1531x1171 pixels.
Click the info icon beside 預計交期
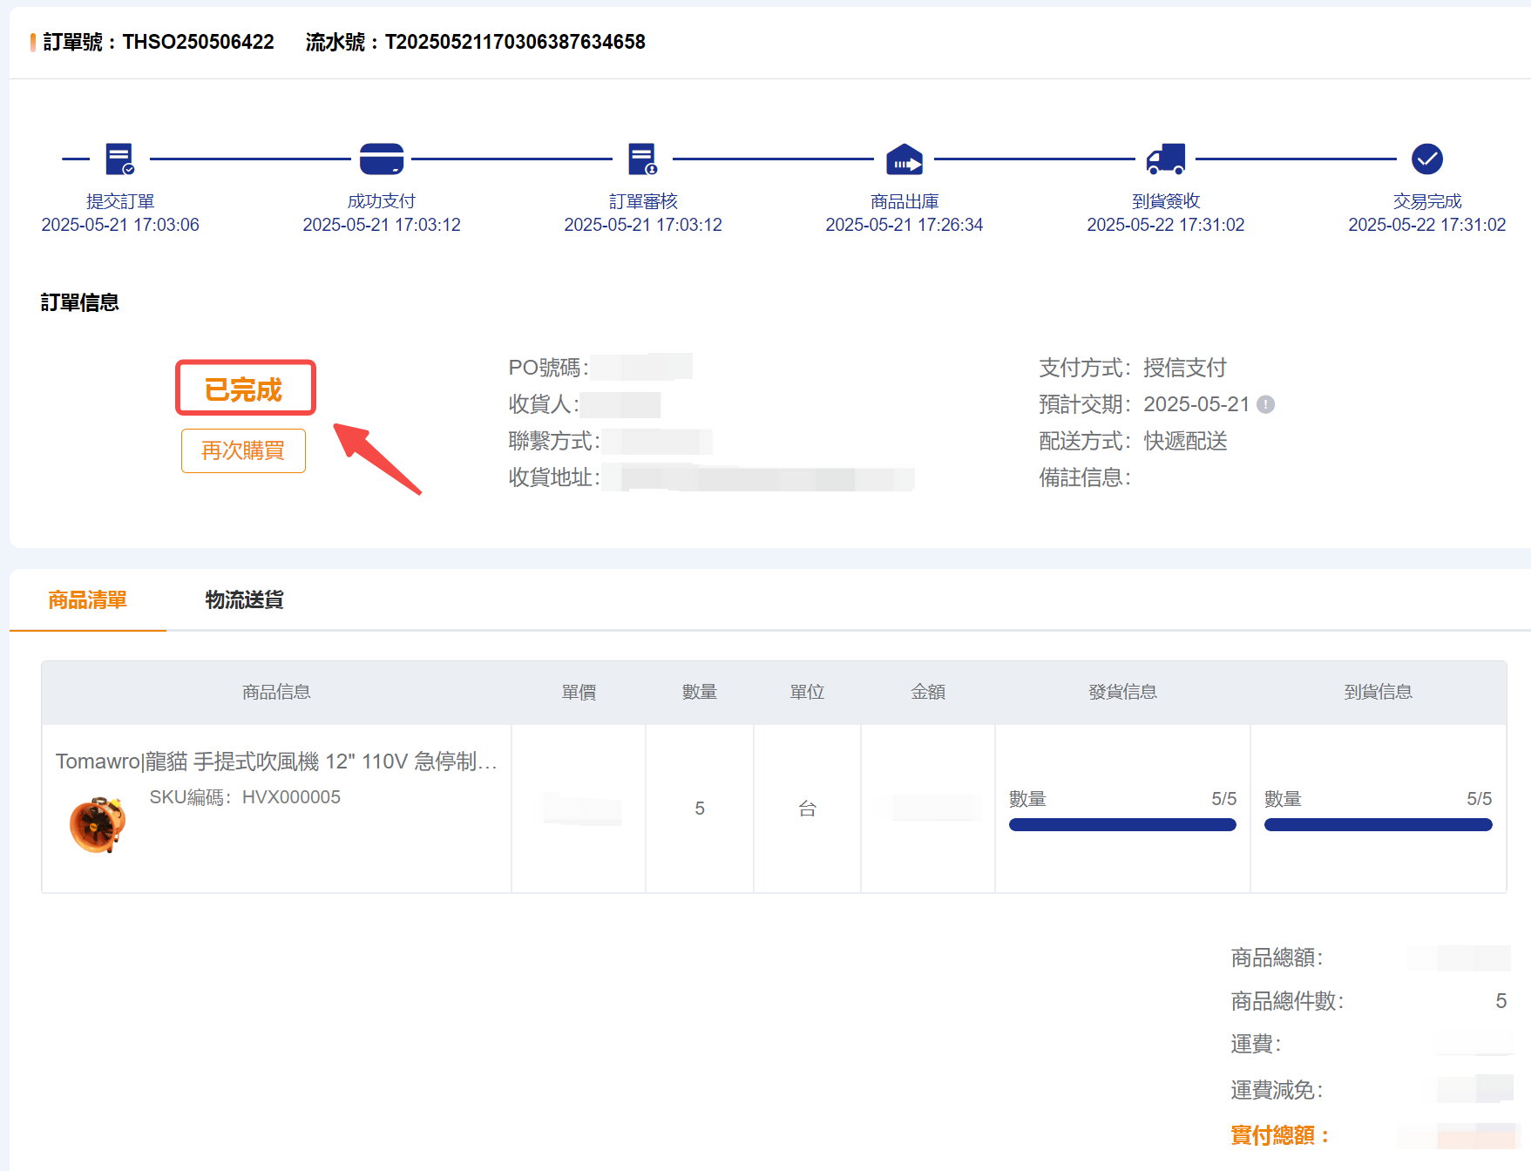tap(1266, 404)
